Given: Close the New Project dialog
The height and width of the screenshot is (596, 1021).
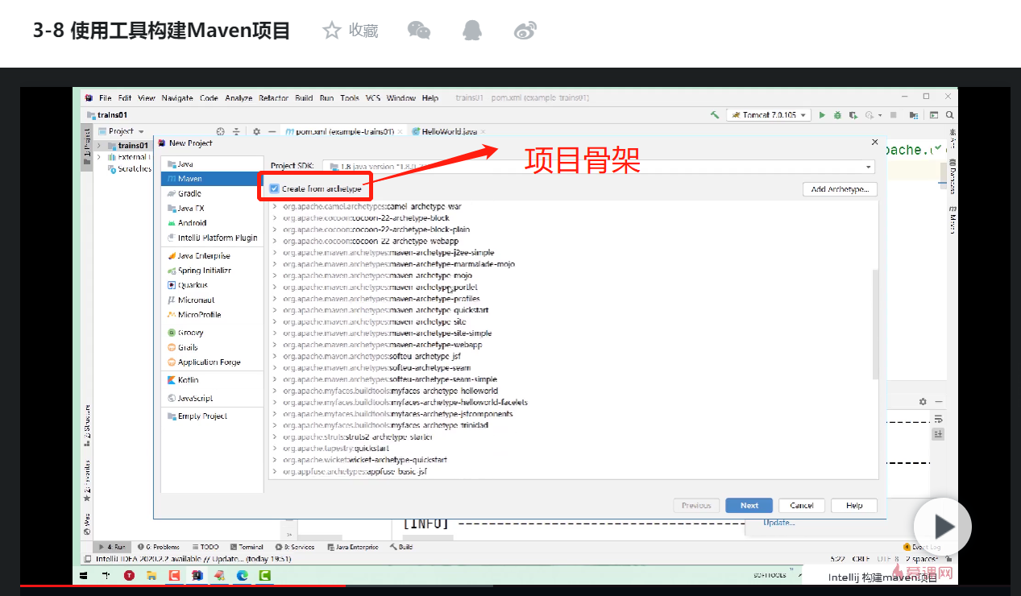Looking at the screenshot, I should pos(875,143).
